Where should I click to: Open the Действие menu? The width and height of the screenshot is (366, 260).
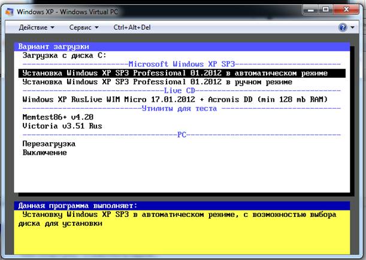point(37,27)
